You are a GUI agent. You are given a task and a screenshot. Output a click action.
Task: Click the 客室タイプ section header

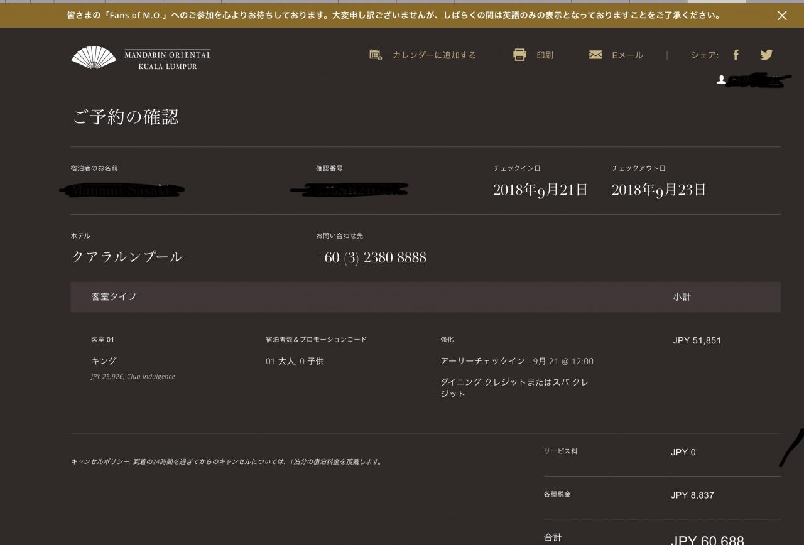point(114,296)
